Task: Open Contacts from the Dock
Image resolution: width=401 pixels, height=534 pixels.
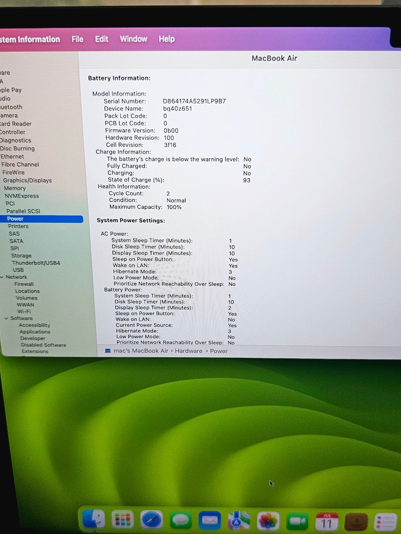Action: click(x=356, y=521)
